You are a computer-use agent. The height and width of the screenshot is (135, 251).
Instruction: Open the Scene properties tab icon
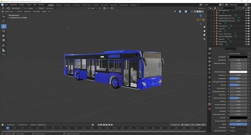[x=209, y=69]
